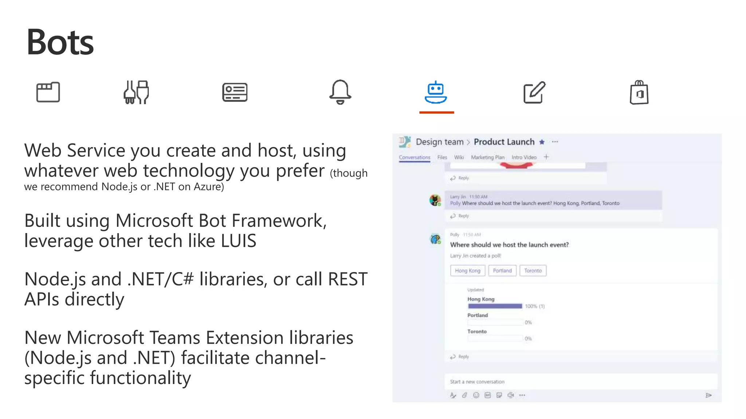Click the Design team logo icon
The height and width of the screenshot is (419, 746).
(405, 142)
